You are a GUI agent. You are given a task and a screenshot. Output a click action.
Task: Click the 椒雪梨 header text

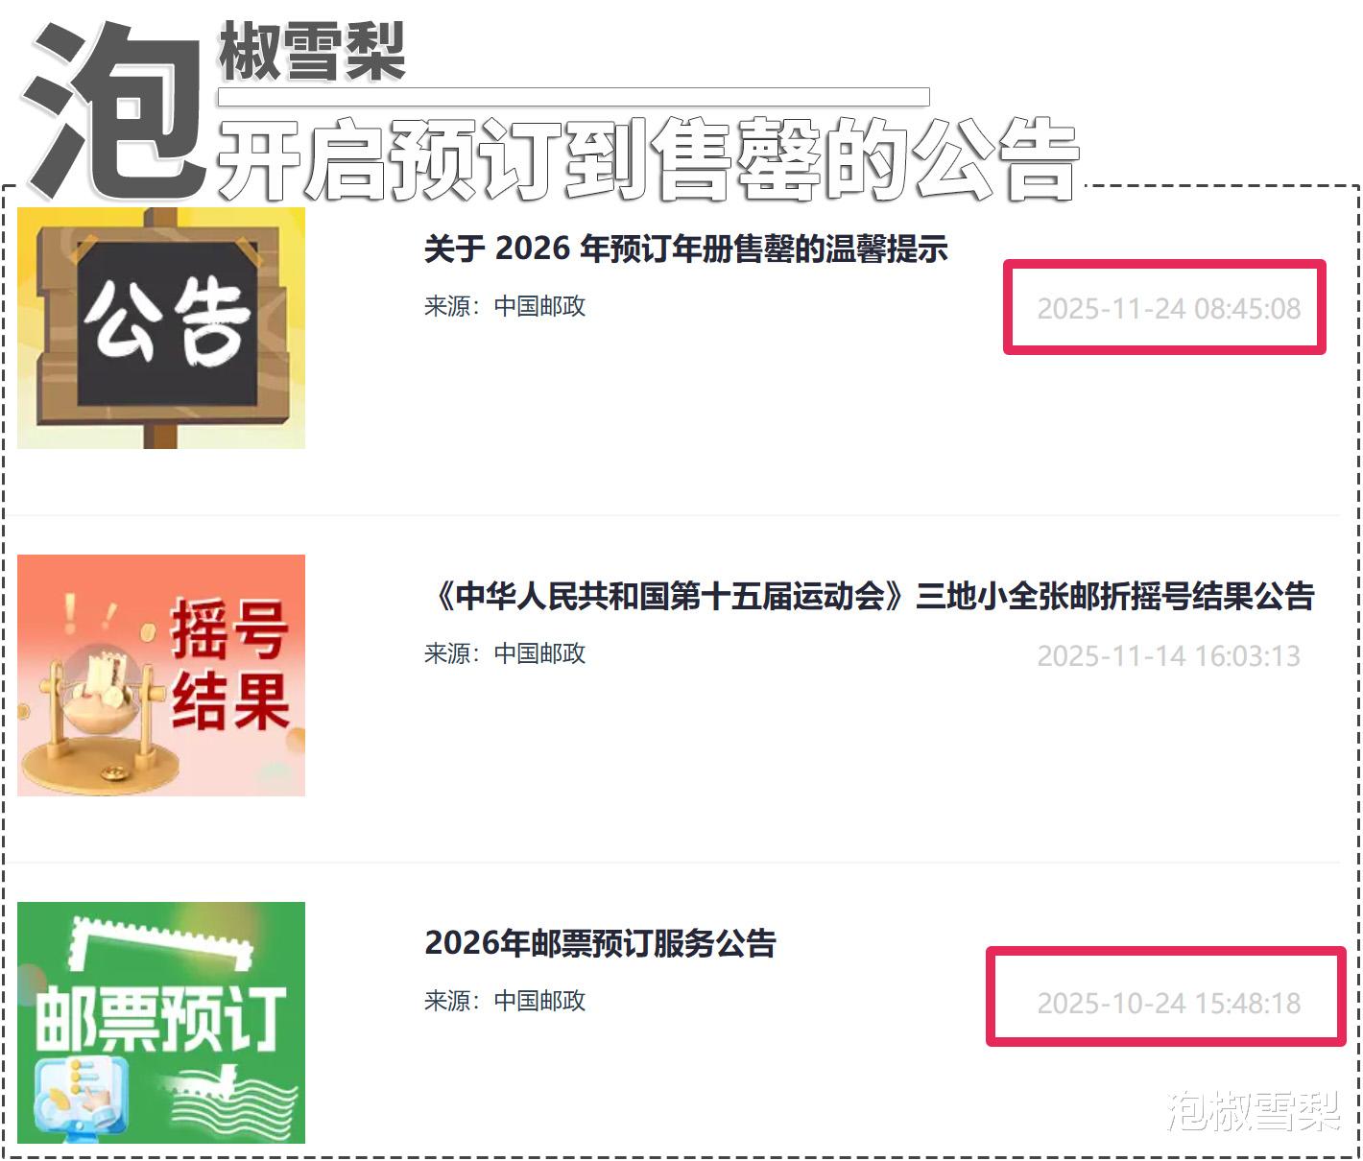click(x=313, y=52)
